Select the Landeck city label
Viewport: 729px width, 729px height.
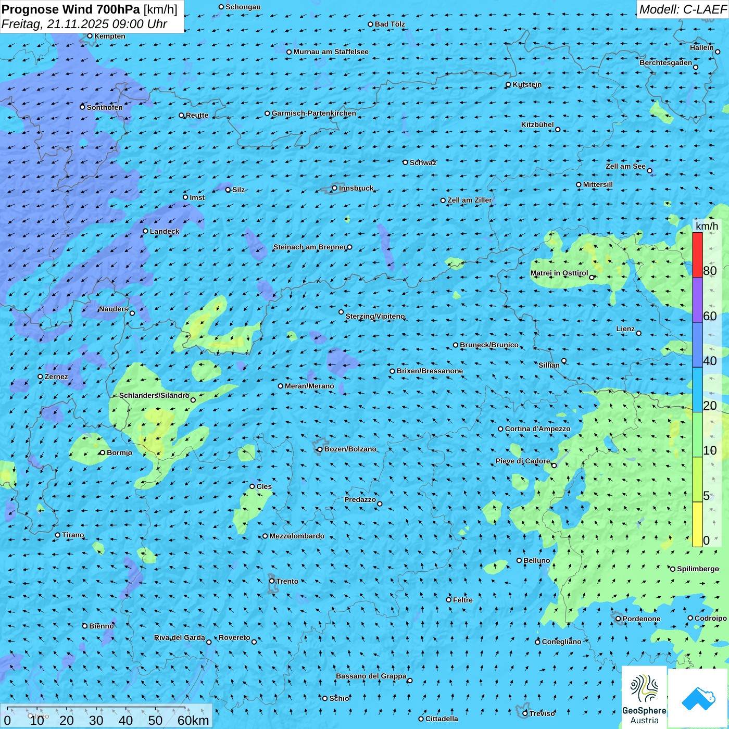(165, 231)
